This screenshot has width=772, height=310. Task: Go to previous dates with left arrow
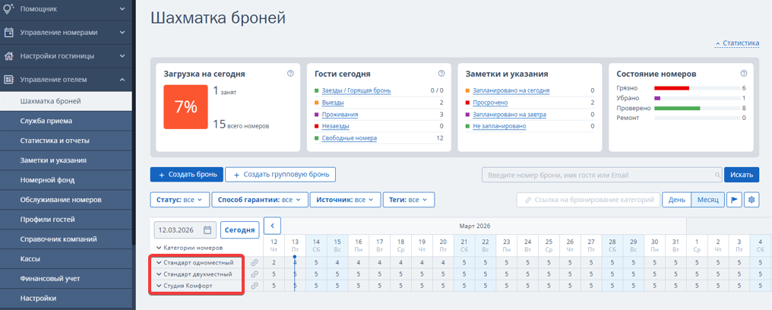[x=272, y=226]
